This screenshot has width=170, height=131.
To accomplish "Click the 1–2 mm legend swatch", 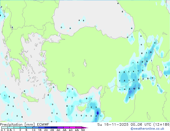I will 17,128.
